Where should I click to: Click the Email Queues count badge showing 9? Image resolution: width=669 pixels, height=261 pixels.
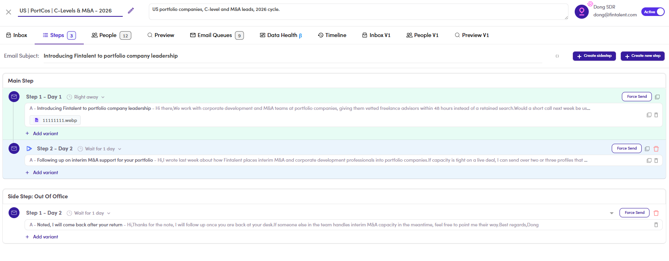coord(240,35)
